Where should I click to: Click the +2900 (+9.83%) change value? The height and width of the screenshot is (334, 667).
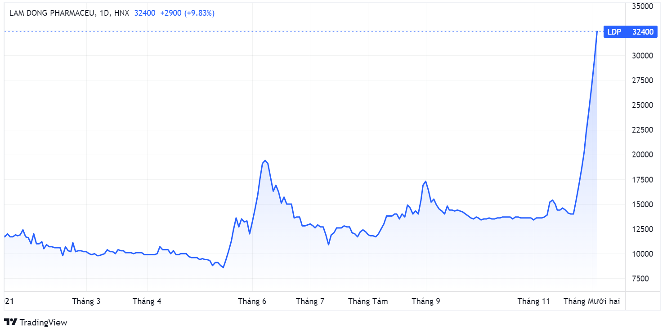[187, 13]
